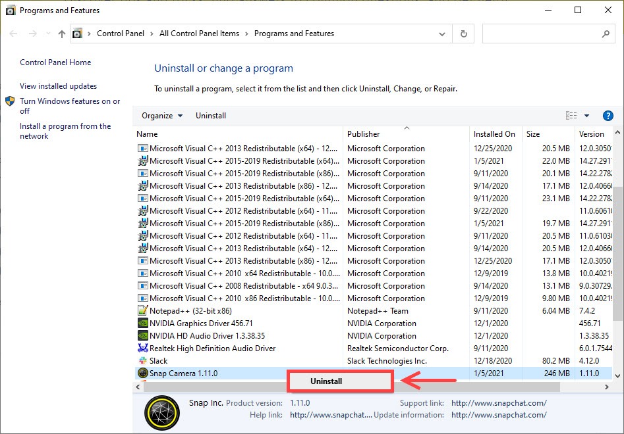624x434 pixels.
Task: Go to Control Panel via the breadcrumb
Action: 121,34
